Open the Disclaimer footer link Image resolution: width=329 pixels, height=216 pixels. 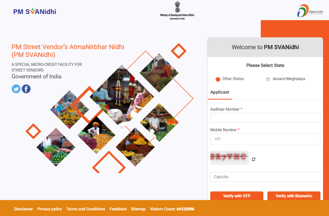pos(23,209)
